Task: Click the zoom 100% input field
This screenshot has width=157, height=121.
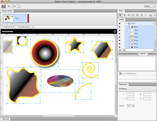Action: point(15,6)
